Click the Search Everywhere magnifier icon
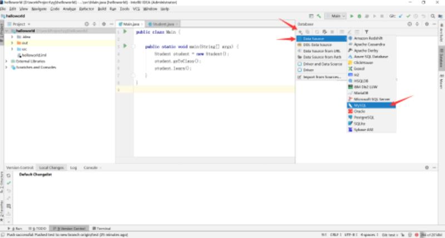 (433, 16)
